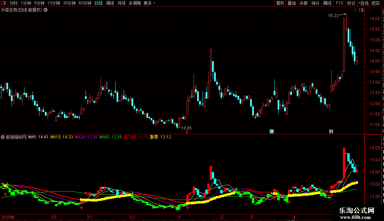Open the 画线 drawing tools
The image size is (384, 221).
[x=328, y=3]
